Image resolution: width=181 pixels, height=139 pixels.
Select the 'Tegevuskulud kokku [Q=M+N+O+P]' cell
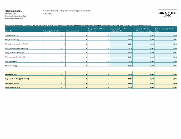17,79
